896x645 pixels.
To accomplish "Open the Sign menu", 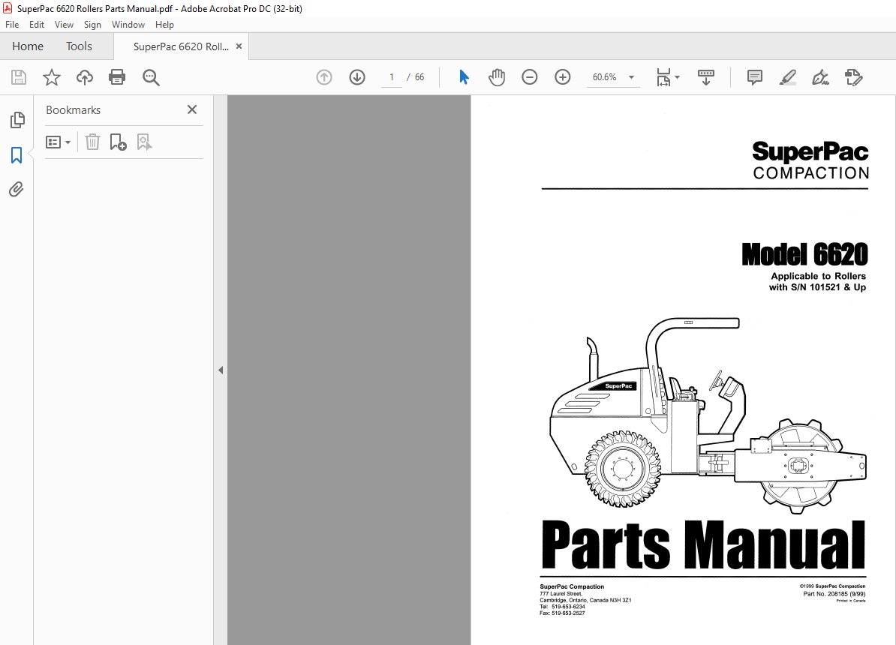I will coord(92,25).
